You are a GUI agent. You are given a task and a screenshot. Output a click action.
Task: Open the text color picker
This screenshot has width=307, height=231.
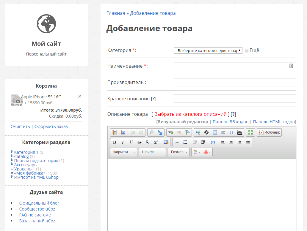[197, 152]
